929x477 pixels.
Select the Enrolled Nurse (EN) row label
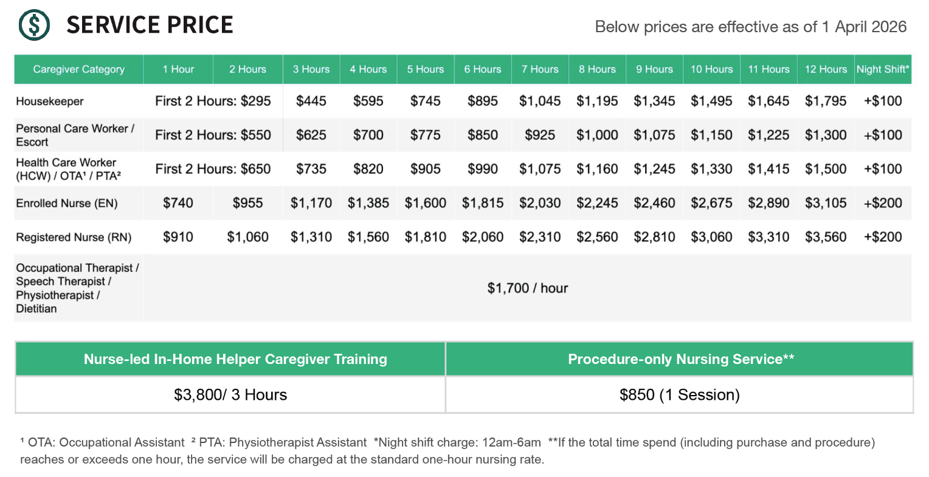point(67,204)
